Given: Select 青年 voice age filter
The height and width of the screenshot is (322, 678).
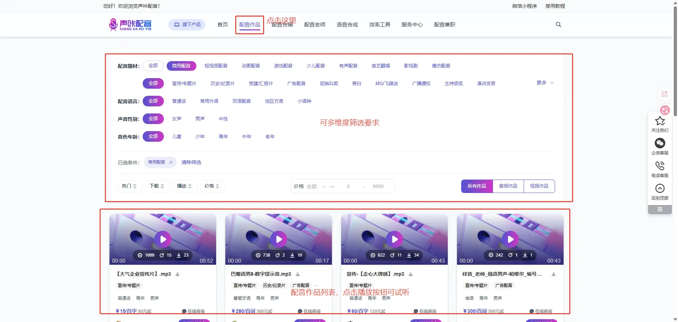Looking at the screenshot, I should 223,136.
